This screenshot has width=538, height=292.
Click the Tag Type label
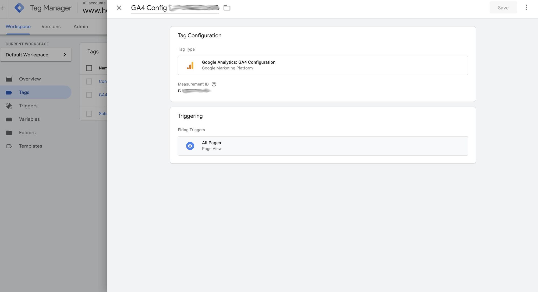pyautogui.click(x=186, y=50)
